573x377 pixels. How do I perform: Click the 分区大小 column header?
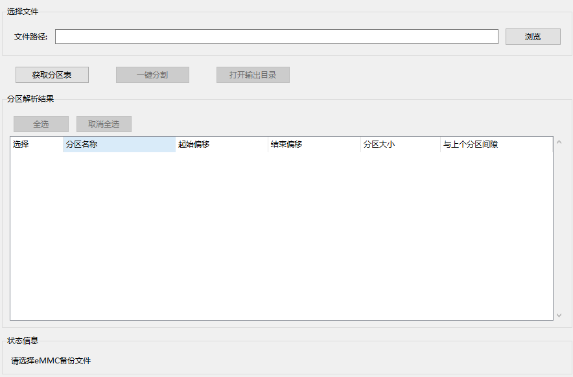379,144
